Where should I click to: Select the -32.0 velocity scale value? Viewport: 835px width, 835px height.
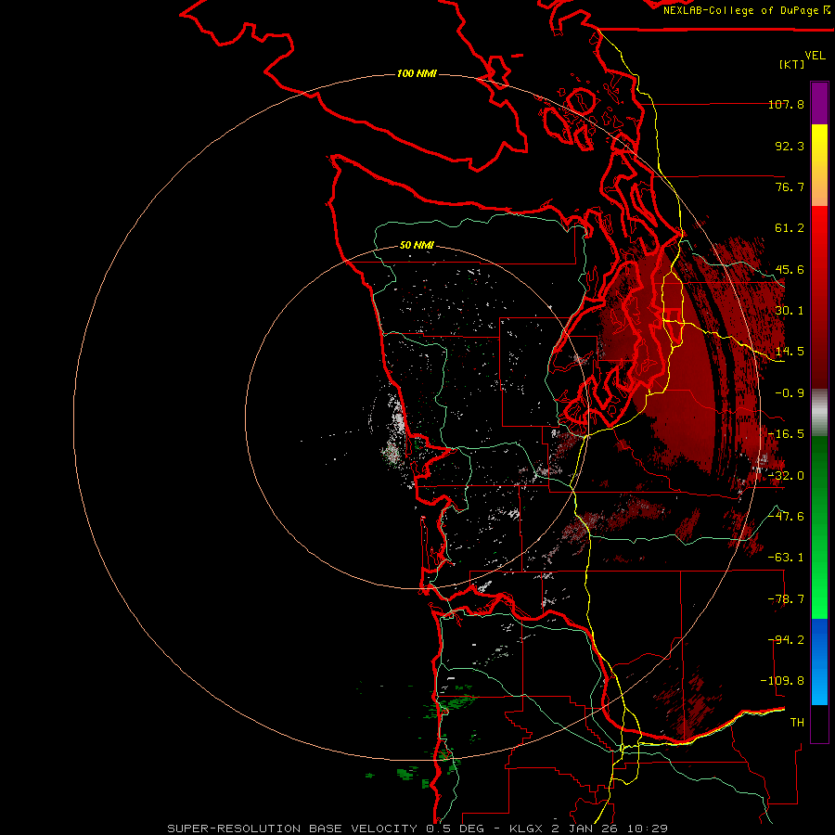(786, 476)
